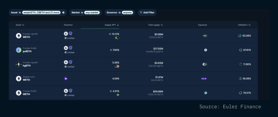Click WETH token icon in Swaap Lend row
The image size is (278, 117).
pyautogui.click(x=19, y=78)
